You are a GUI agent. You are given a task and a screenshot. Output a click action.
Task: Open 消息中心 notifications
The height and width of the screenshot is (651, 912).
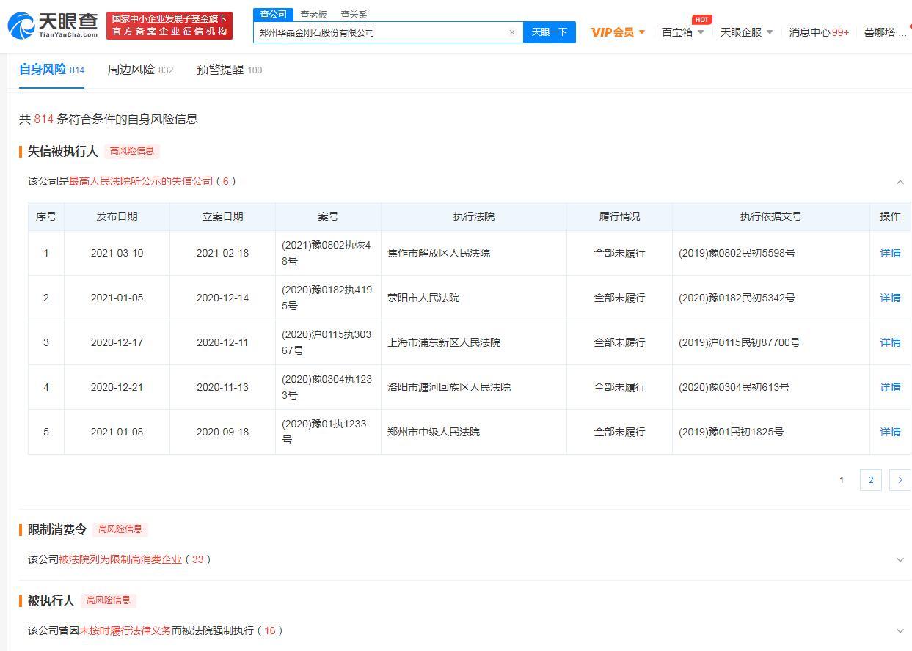819,32
